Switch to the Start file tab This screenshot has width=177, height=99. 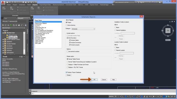pos(6,18)
